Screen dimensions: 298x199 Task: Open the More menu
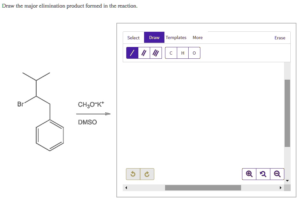[x=198, y=37]
